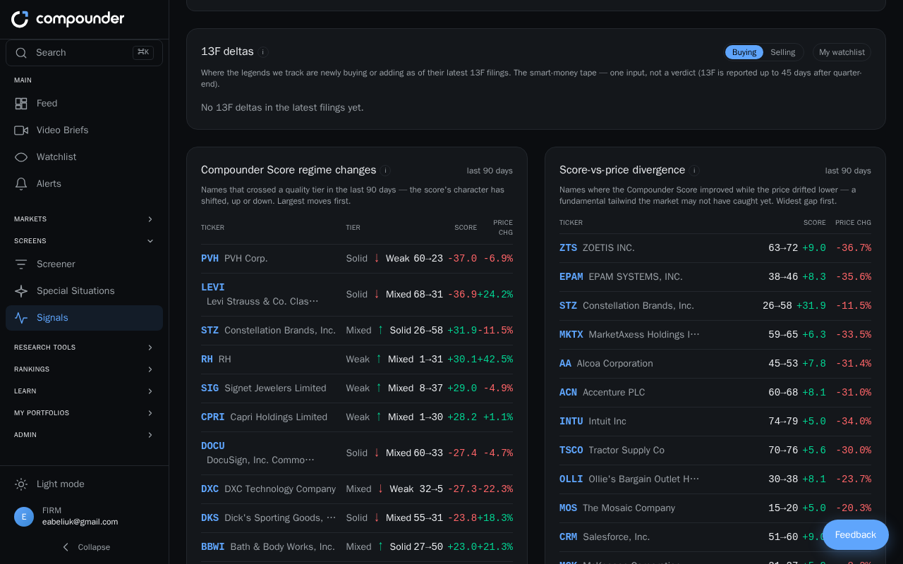
Task: Open DOCU ticker link
Action: (x=212, y=446)
